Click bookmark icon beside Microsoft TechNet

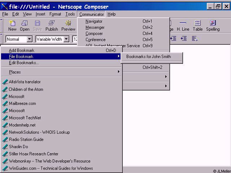point(5,118)
